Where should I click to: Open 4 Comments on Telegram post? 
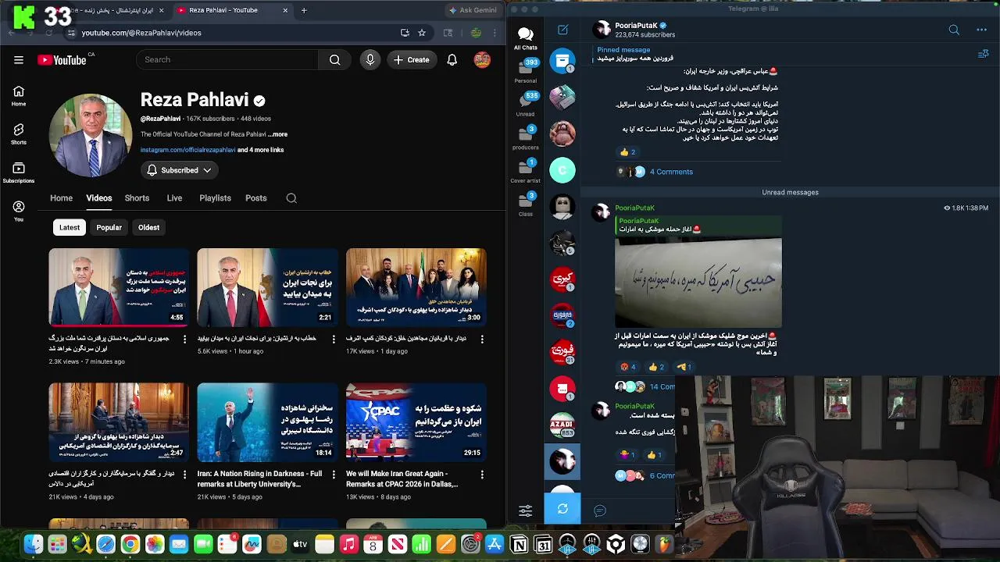[x=671, y=172]
